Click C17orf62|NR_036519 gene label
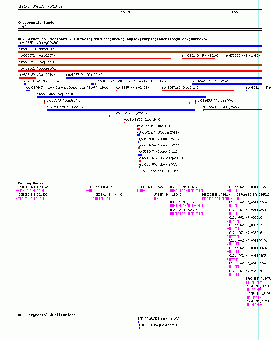271x340 pixels. point(253,195)
